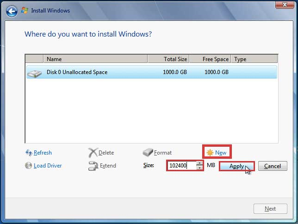Click inside the Size input field
298x224 pixels.
[182, 165]
